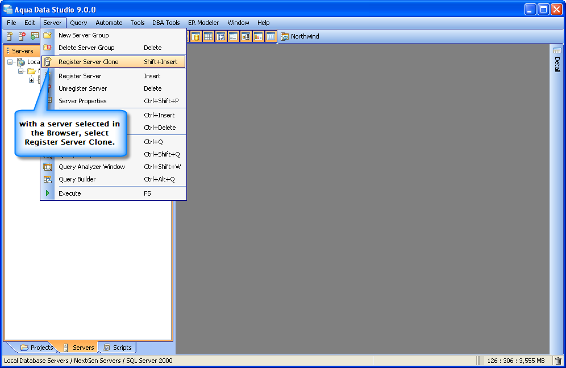Click the Northwind label in toolbar
This screenshot has width=566, height=368.
click(x=305, y=36)
